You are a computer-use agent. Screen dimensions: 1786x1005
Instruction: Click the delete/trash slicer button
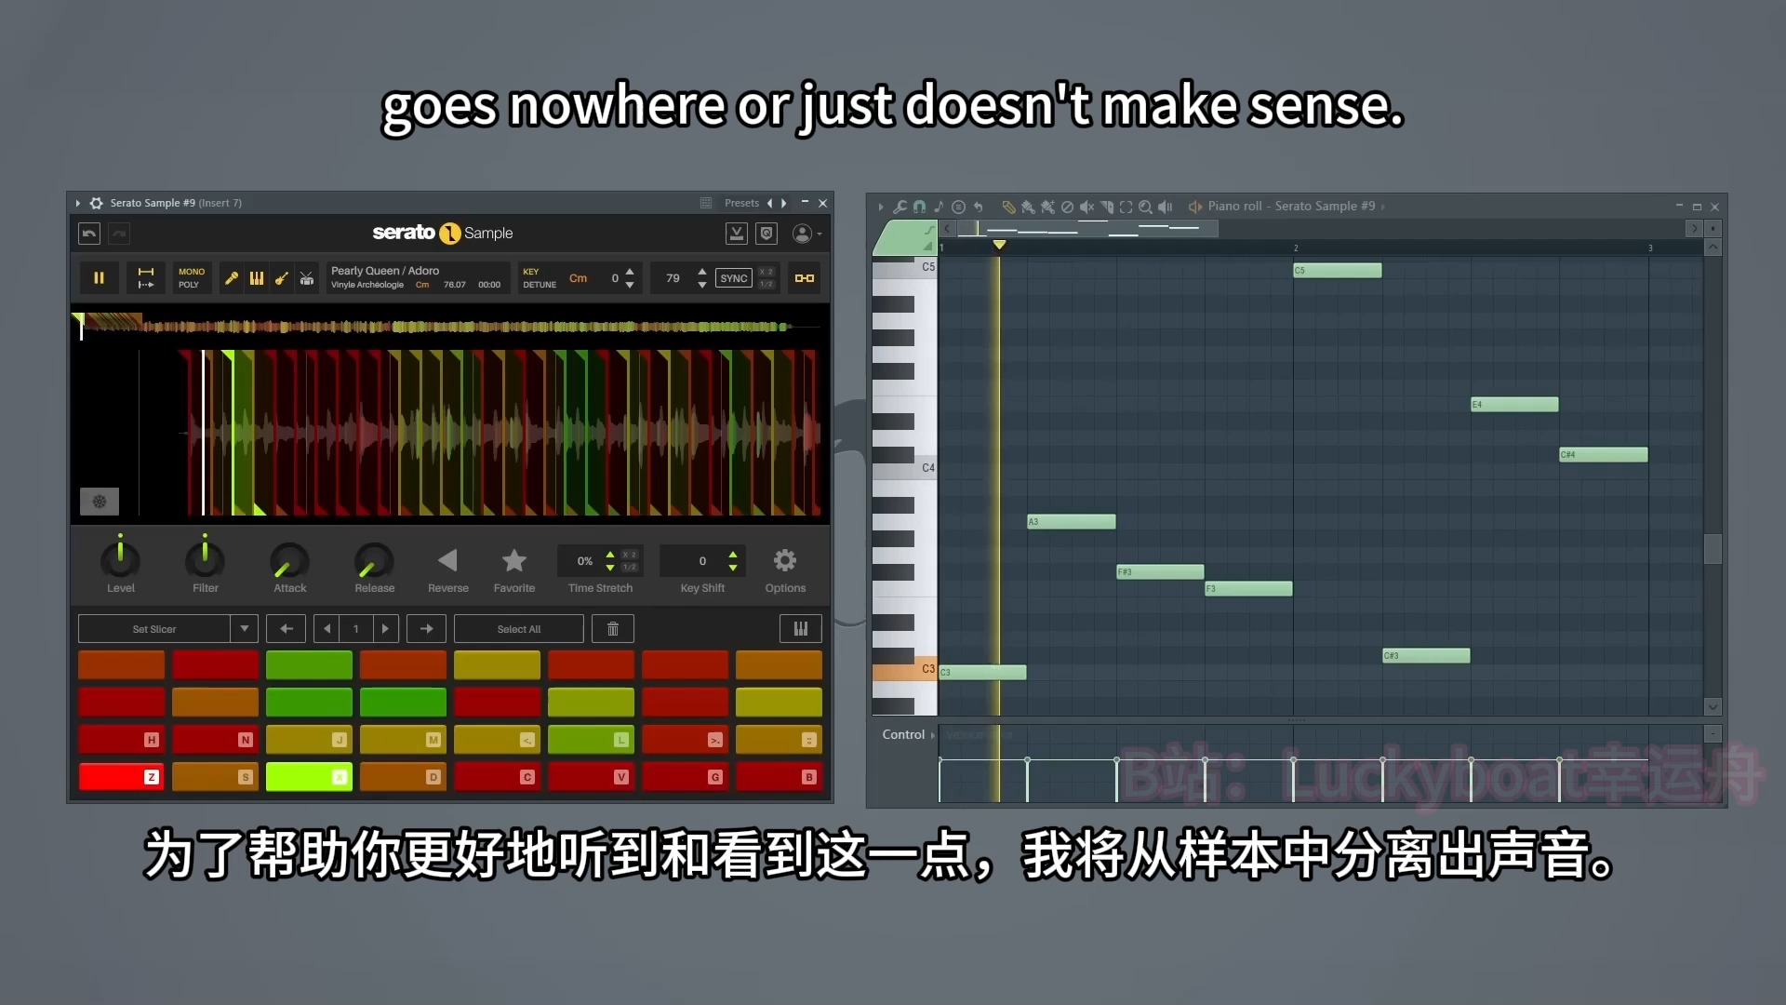coord(613,629)
